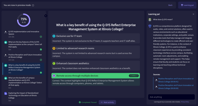Click the Next activity button

coord(107,102)
